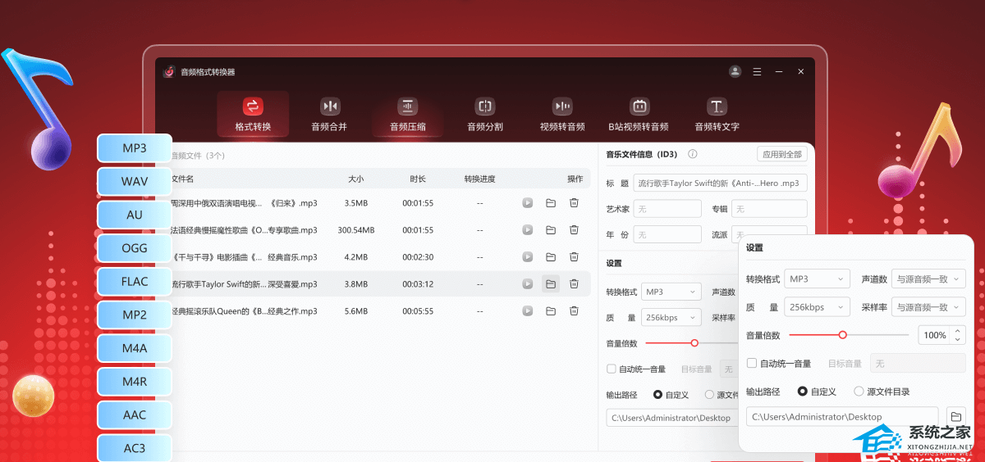Choose 源文件目录 radio option in popup
985x462 pixels.
point(859,392)
